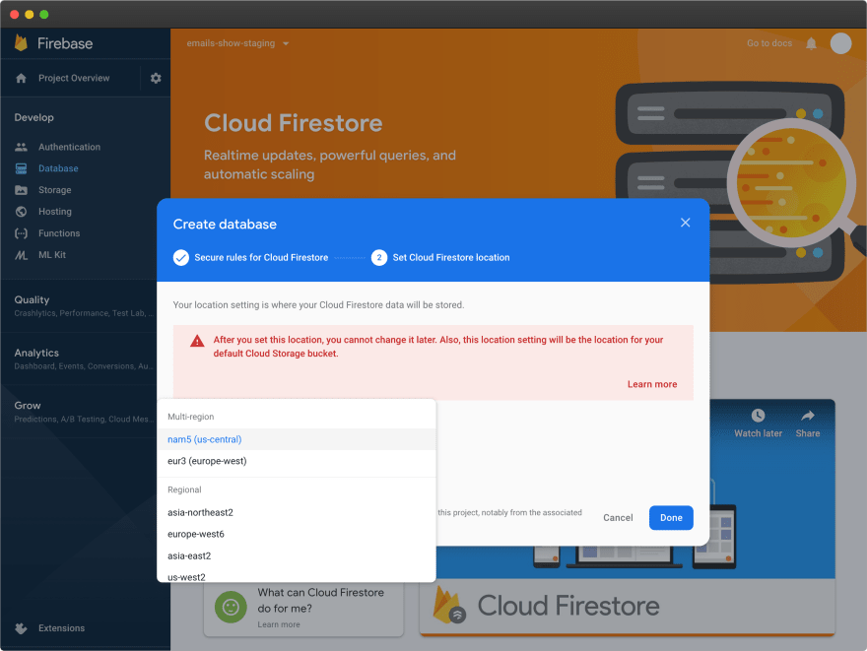Open Project Overview home icon
The width and height of the screenshot is (867, 651).
[x=21, y=79]
